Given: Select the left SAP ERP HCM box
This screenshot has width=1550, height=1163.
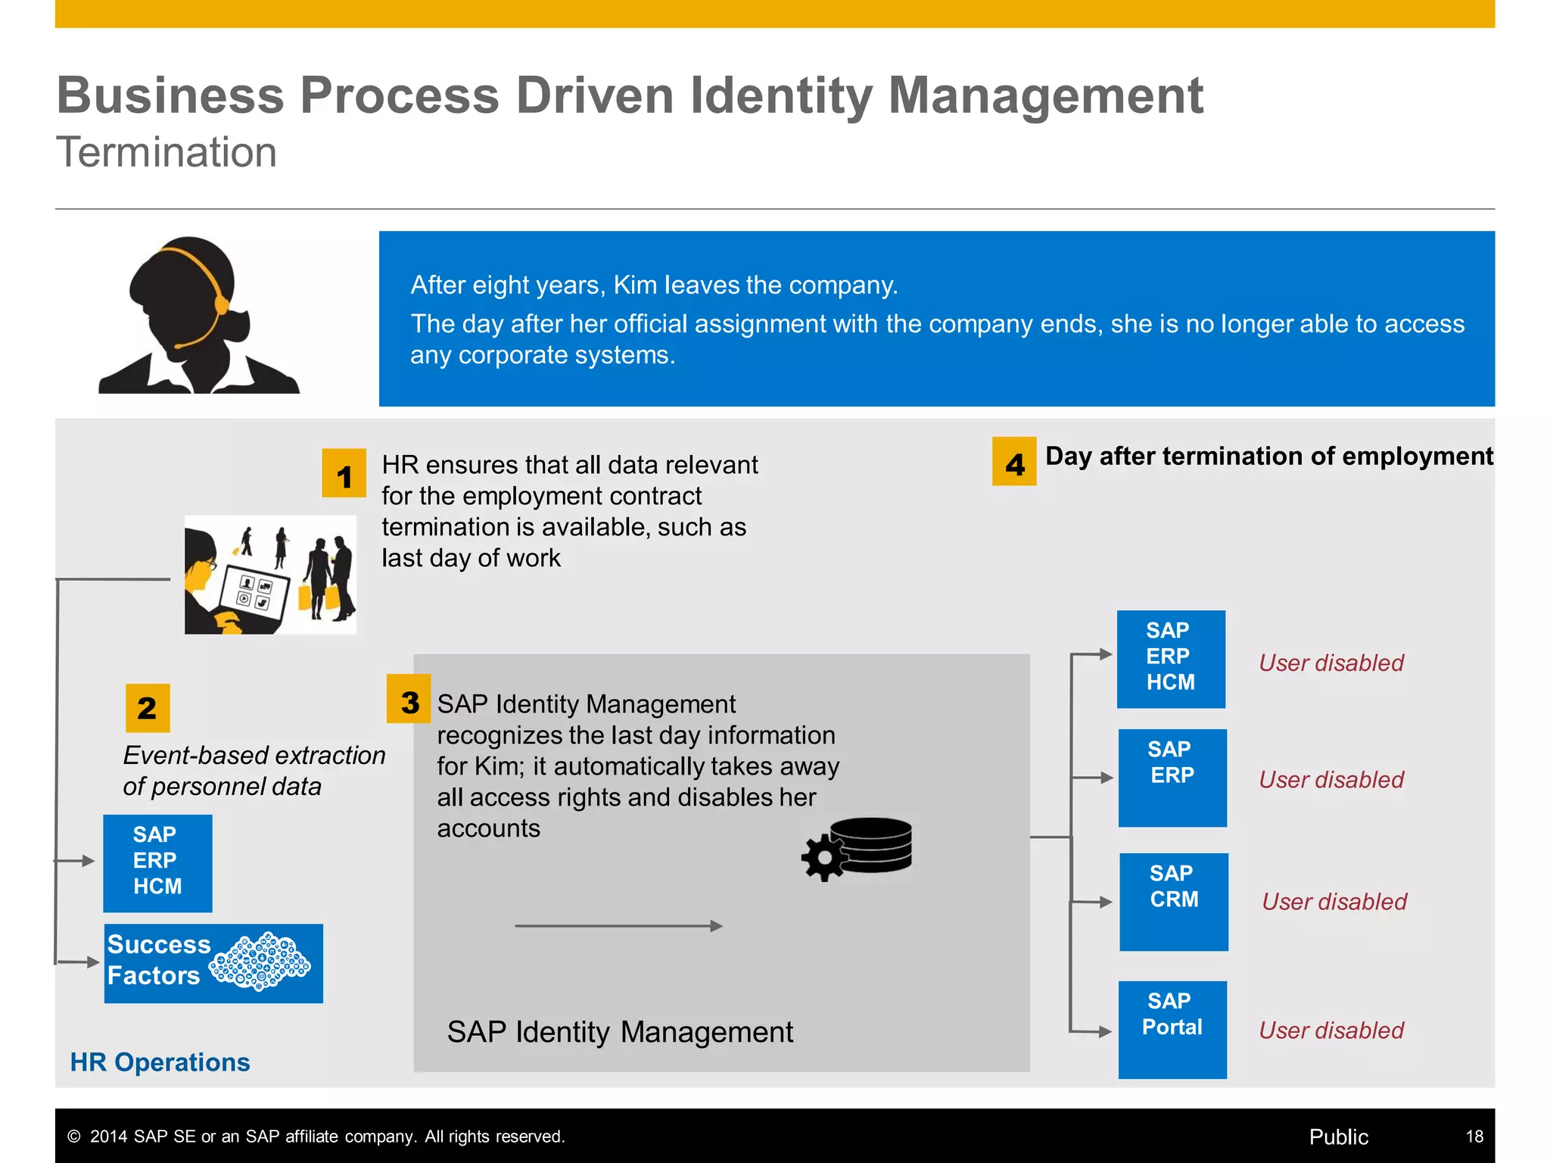Looking at the screenshot, I should (157, 863).
